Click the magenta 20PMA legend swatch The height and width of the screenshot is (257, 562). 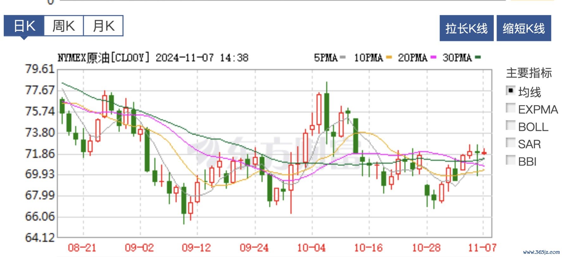pyautogui.click(x=433, y=58)
